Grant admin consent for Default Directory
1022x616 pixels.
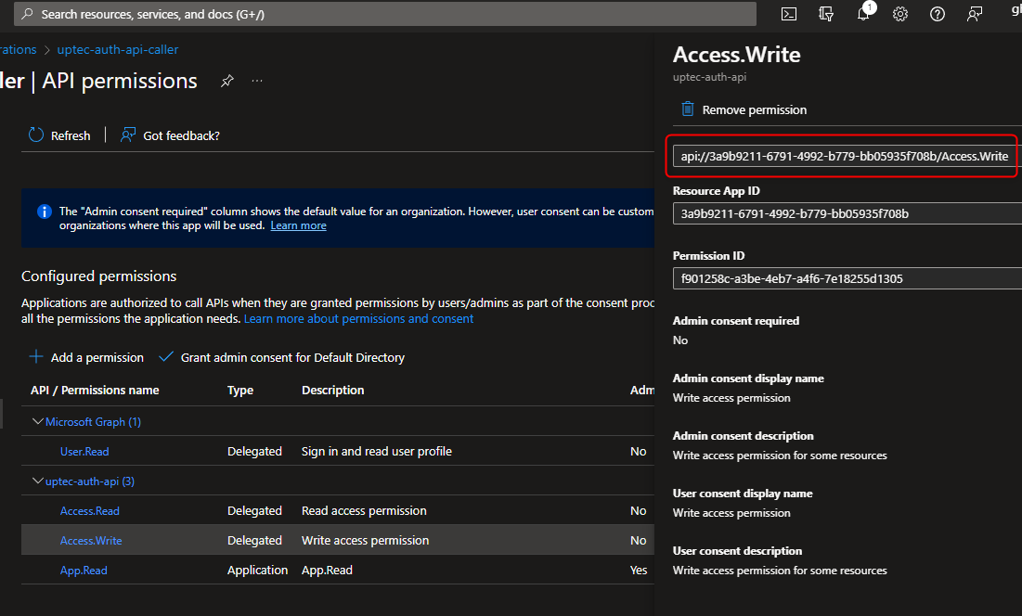[282, 357]
